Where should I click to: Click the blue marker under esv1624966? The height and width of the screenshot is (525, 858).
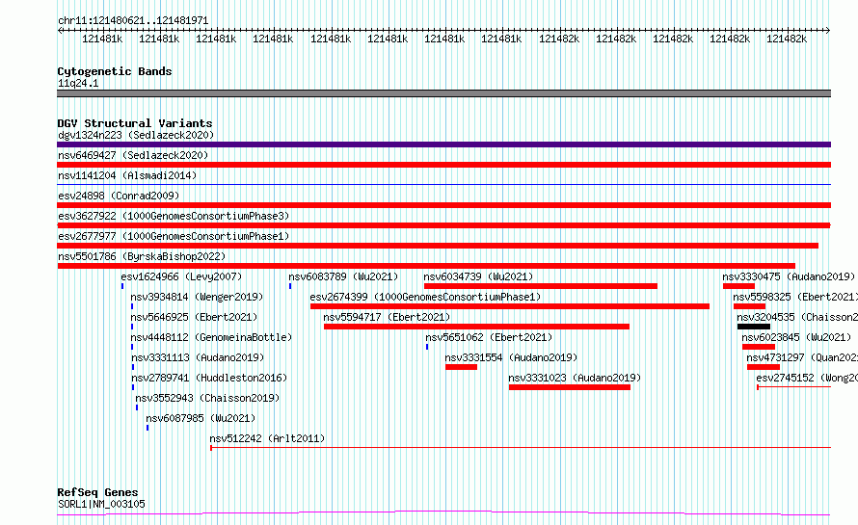coord(122,286)
